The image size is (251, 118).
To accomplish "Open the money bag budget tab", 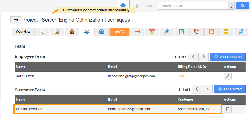I will (72, 32).
